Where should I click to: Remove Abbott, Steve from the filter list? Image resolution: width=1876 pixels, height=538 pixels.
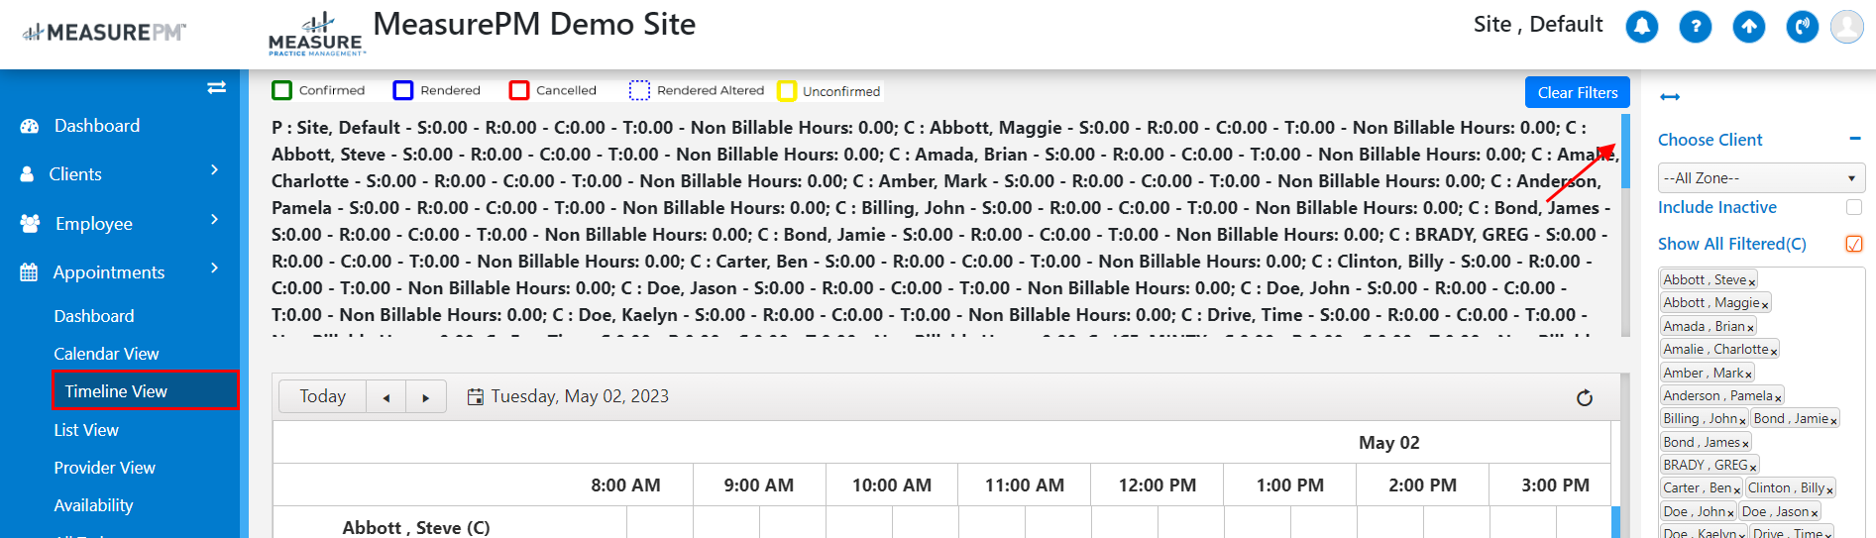[x=1752, y=282]
